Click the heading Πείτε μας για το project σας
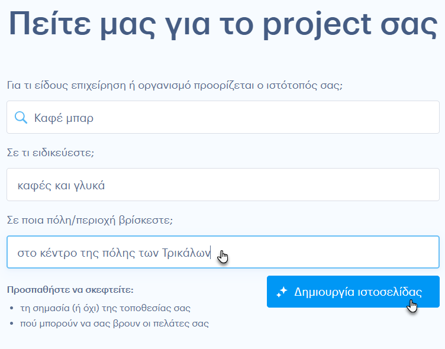Viewport: 445px width, 349px height. pos(223,25)
